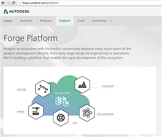Click the DESIGN DATA cloud text

pos(62,93)
